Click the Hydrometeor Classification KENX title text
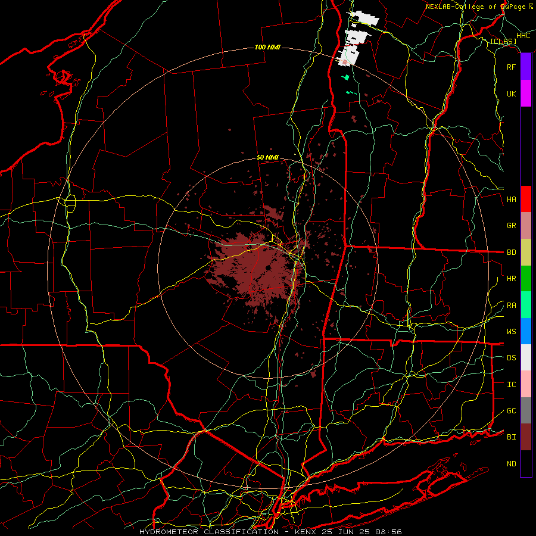The width and height of the screenshot is (536, 536). pos(270,532)
